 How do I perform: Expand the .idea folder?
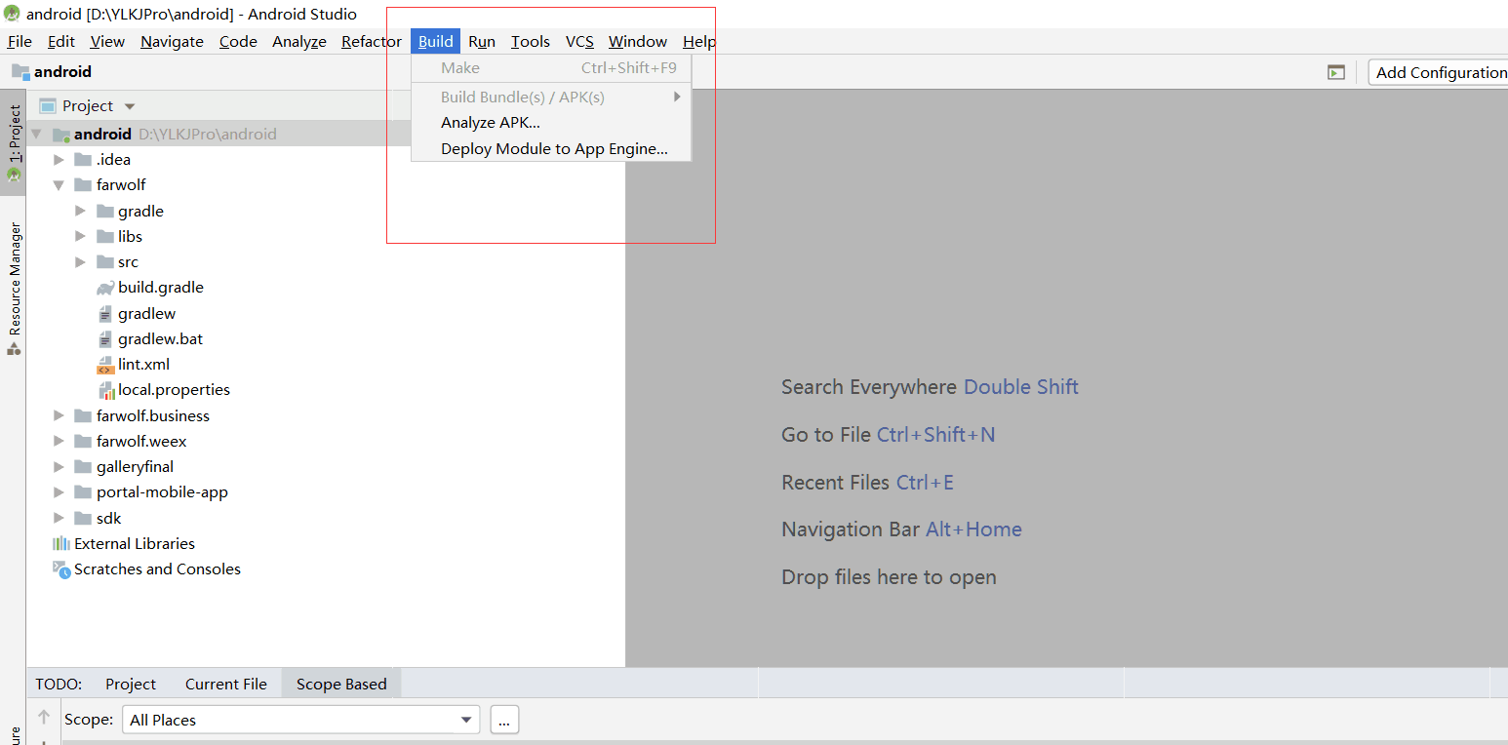tap(59, 160)
